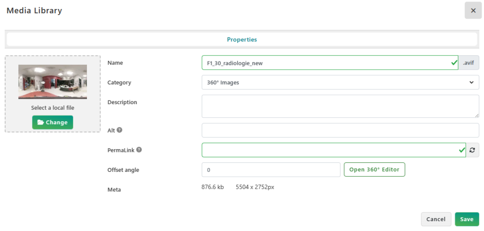Open the 360° Images category selector

coord(340,82)
